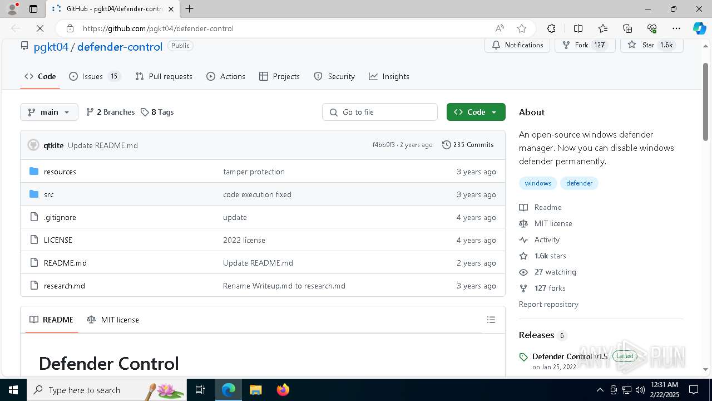Open the pgkt04 owner link
This screenshot has height=401, width=712.
[51, 47]
